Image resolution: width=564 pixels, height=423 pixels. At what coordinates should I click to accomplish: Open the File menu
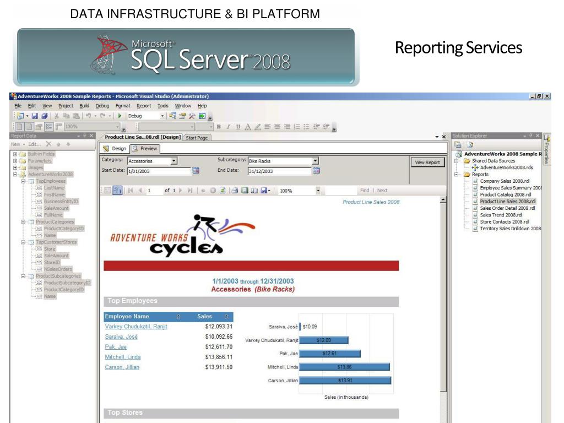pyautogui.click(x=18, y=106)
